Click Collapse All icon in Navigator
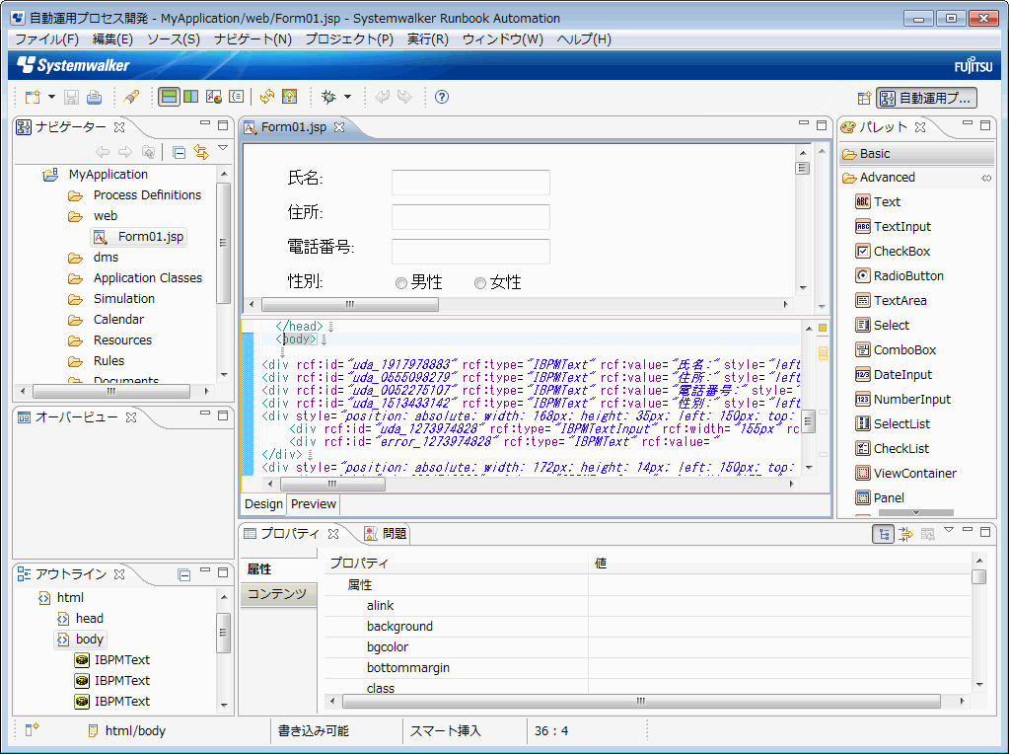Image resolution: width=1009 pixels, height=754 pixels. pyautogui.click(x=180, y=152)
